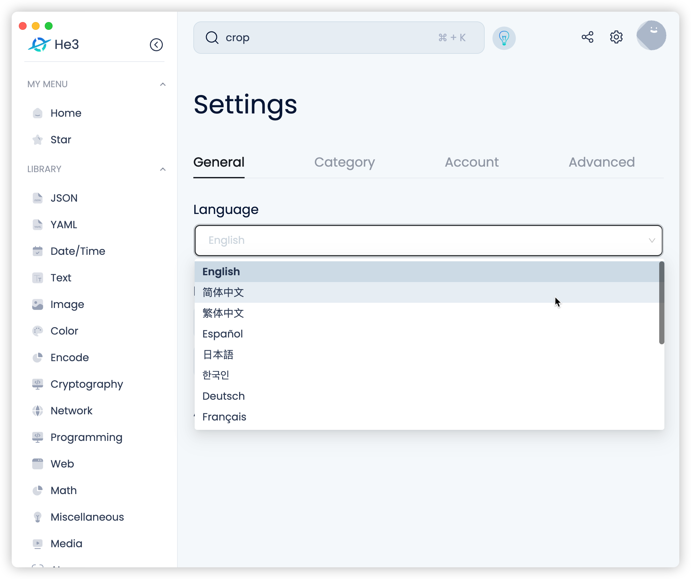Go to Network tools in sidebar
This screenshot has width=691, height=579.
click(71, 411)
